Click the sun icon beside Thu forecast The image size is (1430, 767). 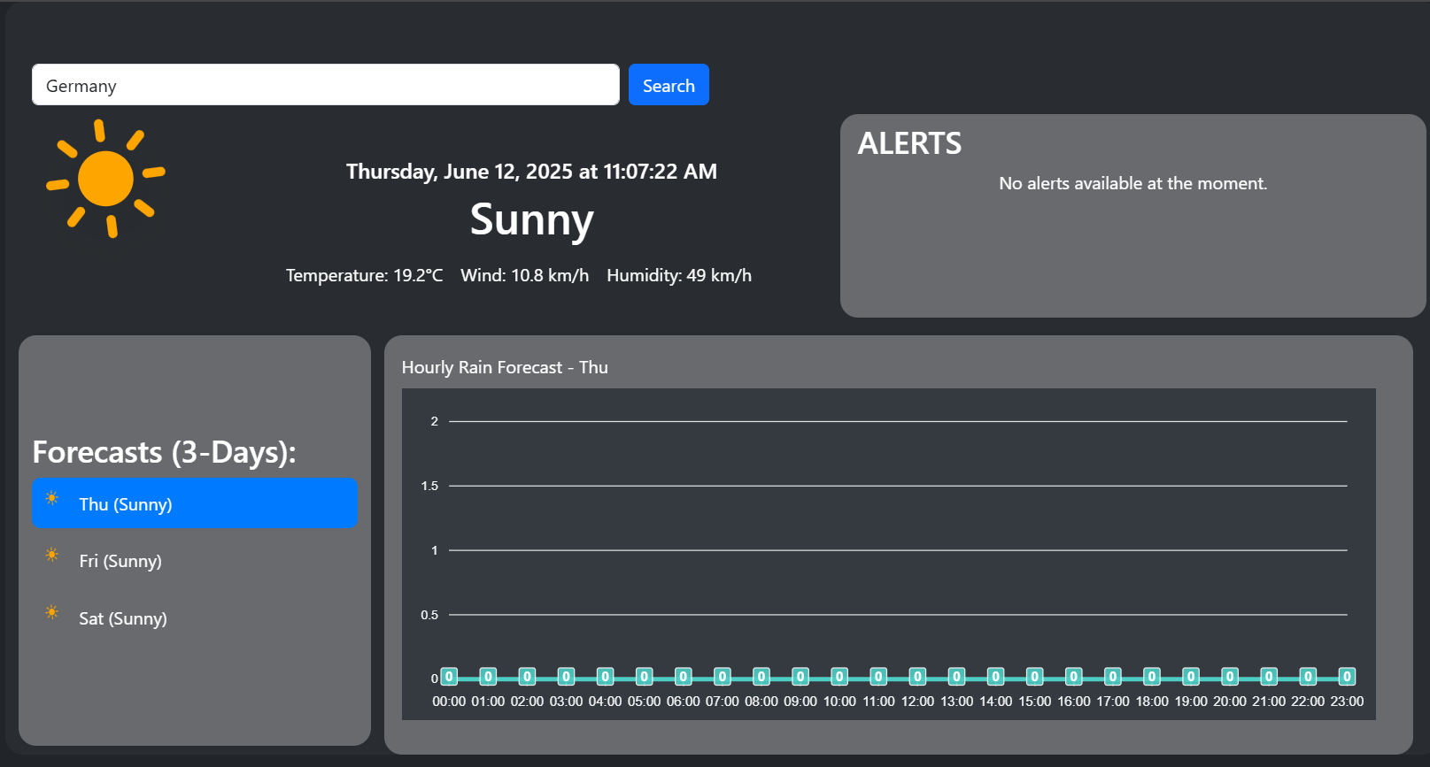pos(52,499)
